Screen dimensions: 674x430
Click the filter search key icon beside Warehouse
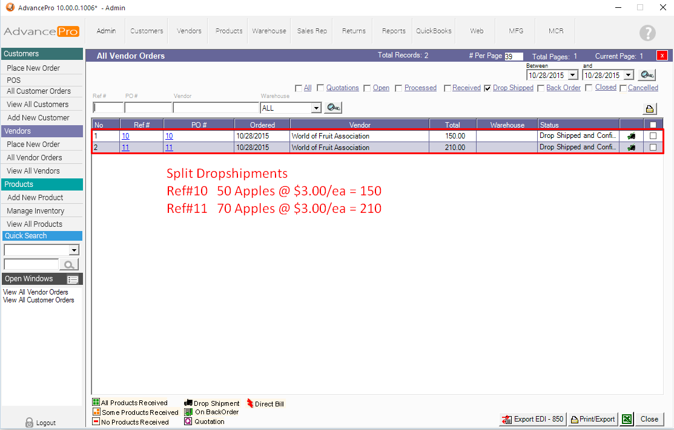332,108
